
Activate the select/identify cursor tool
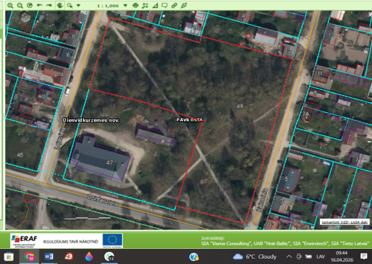70,5
